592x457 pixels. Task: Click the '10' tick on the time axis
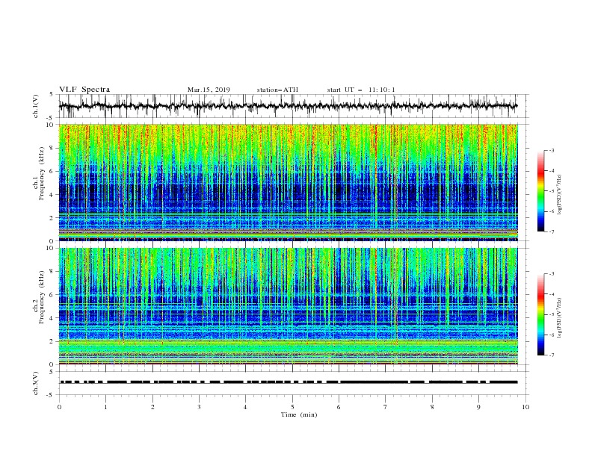(x=525, y=407)
